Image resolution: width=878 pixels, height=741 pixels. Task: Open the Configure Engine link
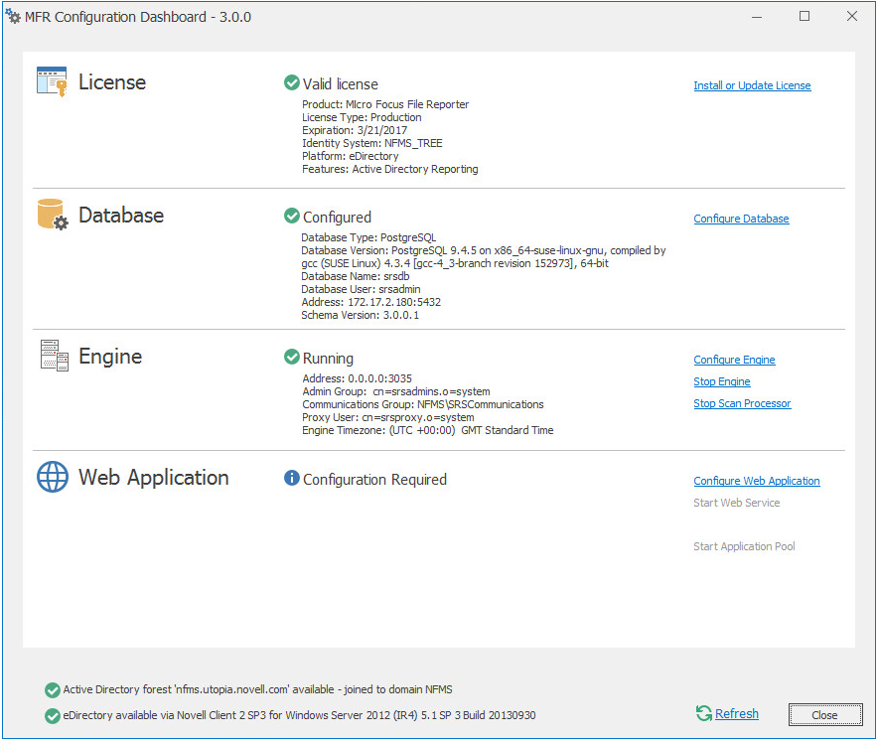[734, 360]
